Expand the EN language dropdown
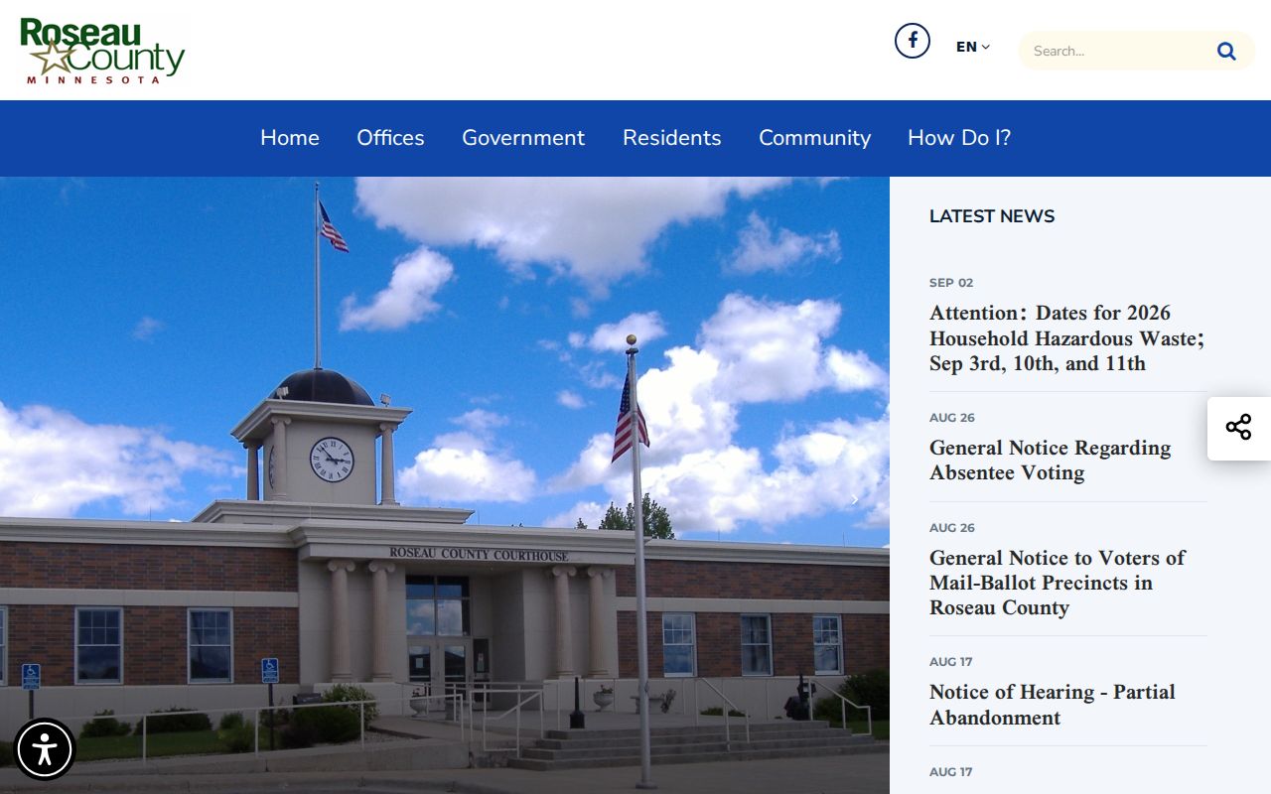Screen dimensions: 1271x794 click(973, 47)
